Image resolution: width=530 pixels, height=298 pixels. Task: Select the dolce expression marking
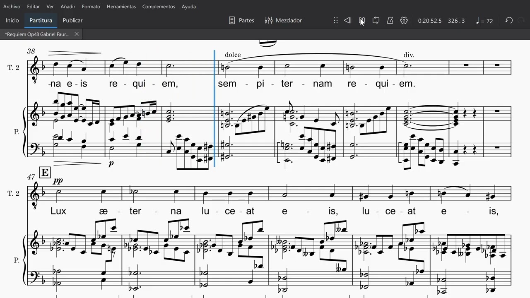click(233, 55)
